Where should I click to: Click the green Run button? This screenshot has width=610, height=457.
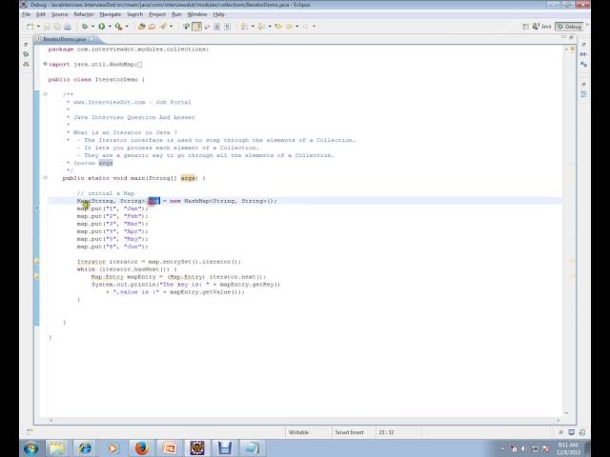(x=102, y=27)
